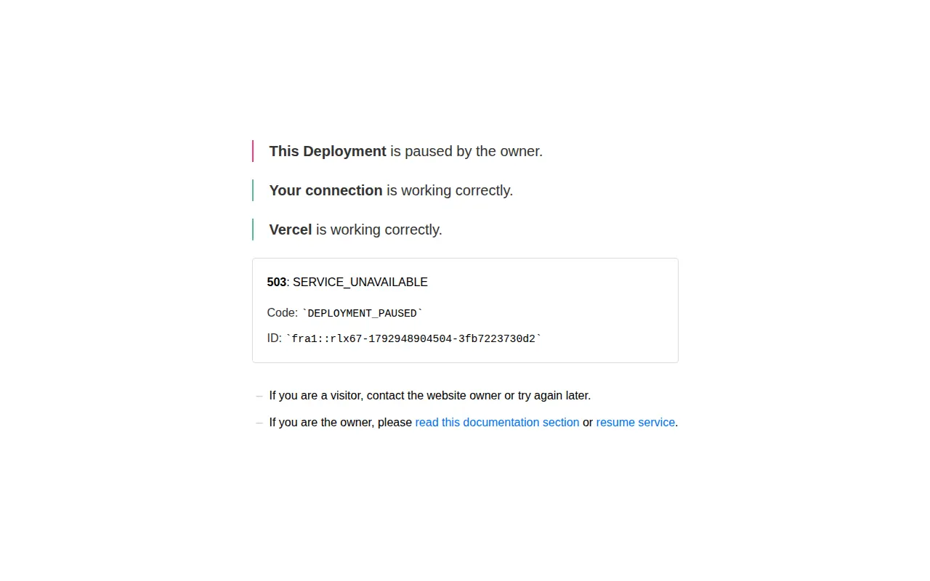
Task: Click the visitor contact website owner sentence
Action: pos(430,395)
